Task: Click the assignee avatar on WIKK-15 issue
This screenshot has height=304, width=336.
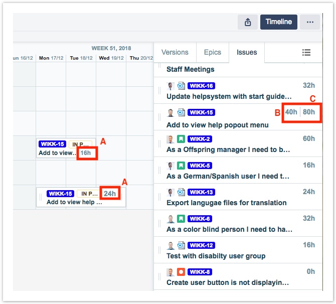Action: tap(171, 112)
